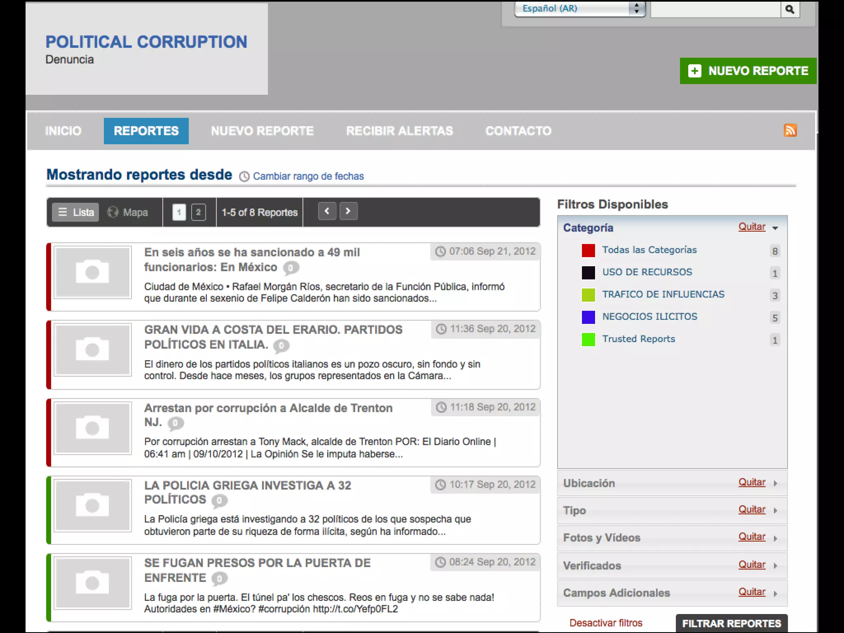
Task: Select purple Negocios Ilicitos color swatch
Action: click(588, 317)
